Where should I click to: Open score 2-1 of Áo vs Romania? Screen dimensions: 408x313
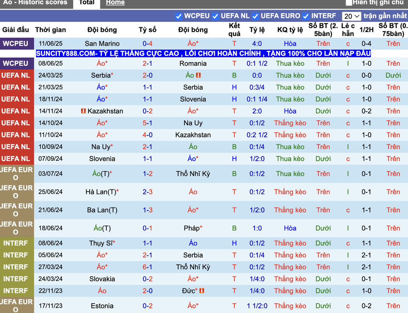pyautogui.click(x=148, y=63)
